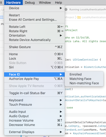Image resolution: width=106 pixels, height=137 pixels.
Task: Trigger the Shake Gesture menu item
Action: [x=35, y=47]
